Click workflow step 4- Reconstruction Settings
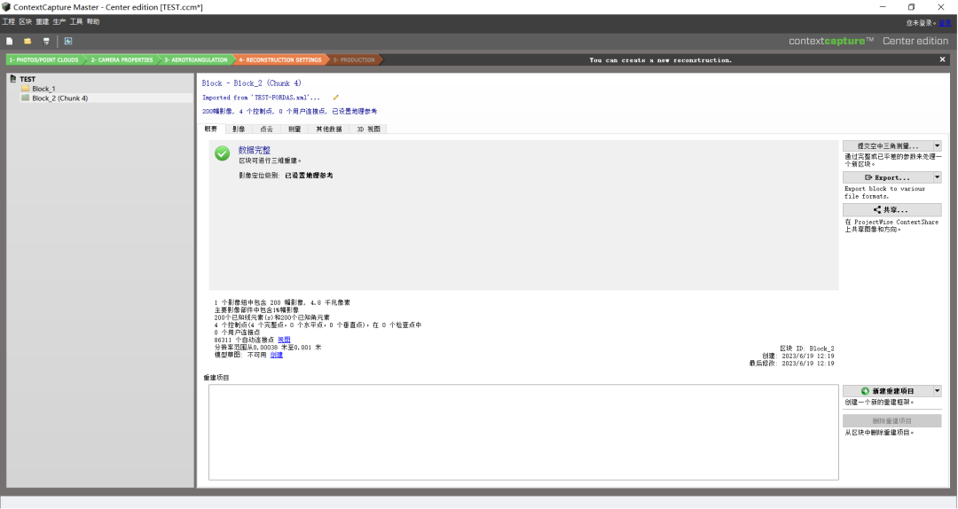 tap(279, 60)
